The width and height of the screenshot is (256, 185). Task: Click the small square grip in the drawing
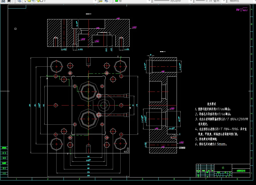(16, 29)
